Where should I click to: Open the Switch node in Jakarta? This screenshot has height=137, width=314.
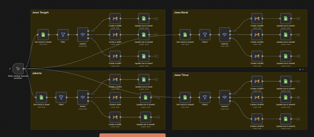[x=83, y=97]
